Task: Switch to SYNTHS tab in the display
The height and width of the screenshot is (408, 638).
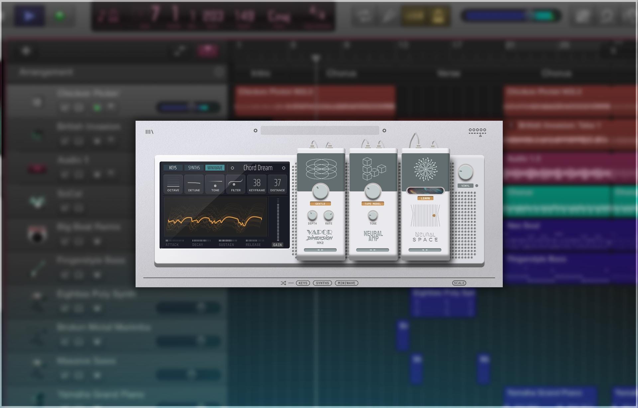Action: (194, 168)
